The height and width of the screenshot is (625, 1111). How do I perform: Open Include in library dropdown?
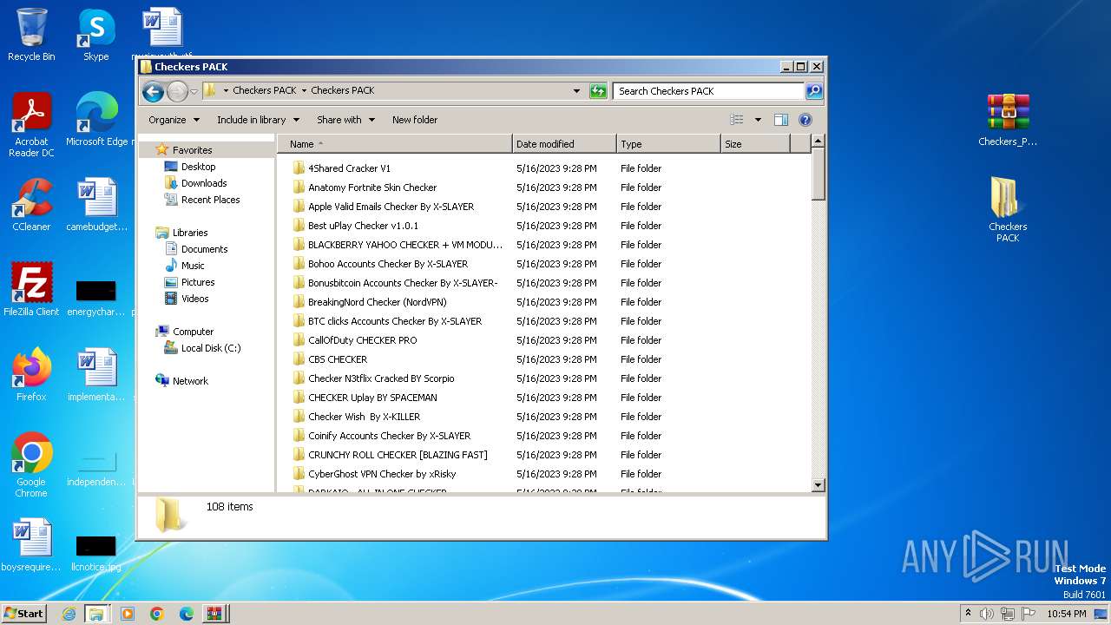click(x=258, y=120)
